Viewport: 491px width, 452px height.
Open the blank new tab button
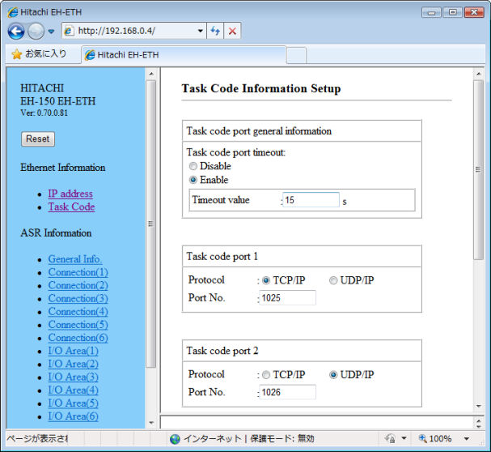click(296, 55)
